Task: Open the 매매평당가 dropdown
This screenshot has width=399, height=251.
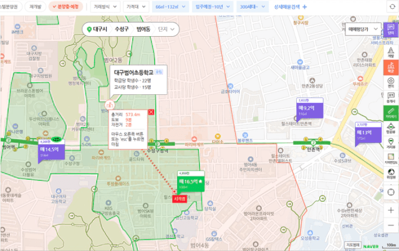Action: pyautogui.click(x=363, y=29)
